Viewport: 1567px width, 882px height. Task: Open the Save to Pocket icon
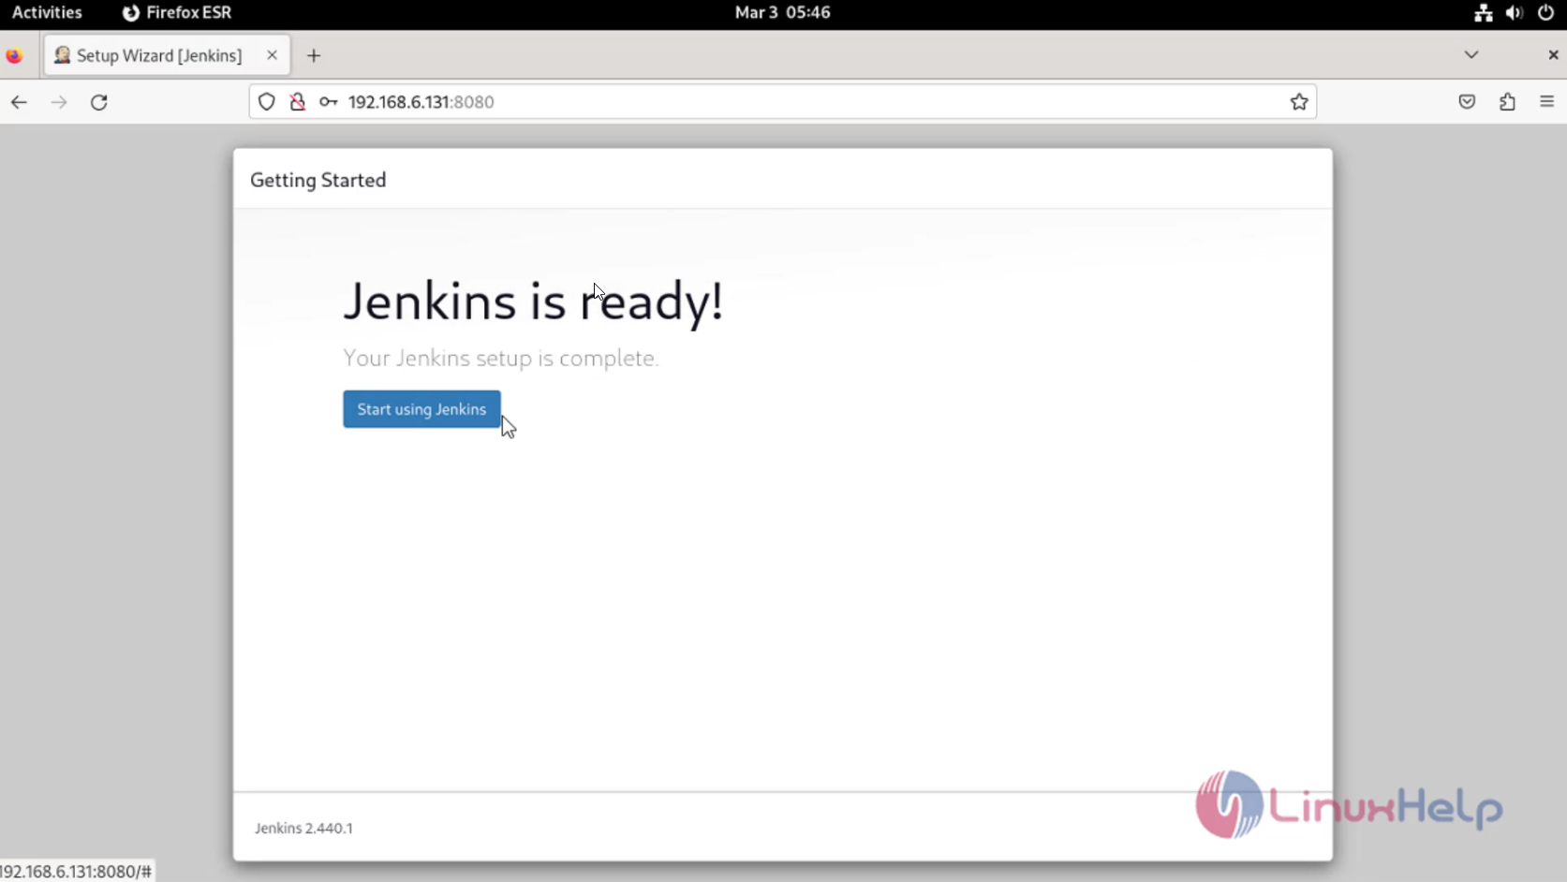1467,102
